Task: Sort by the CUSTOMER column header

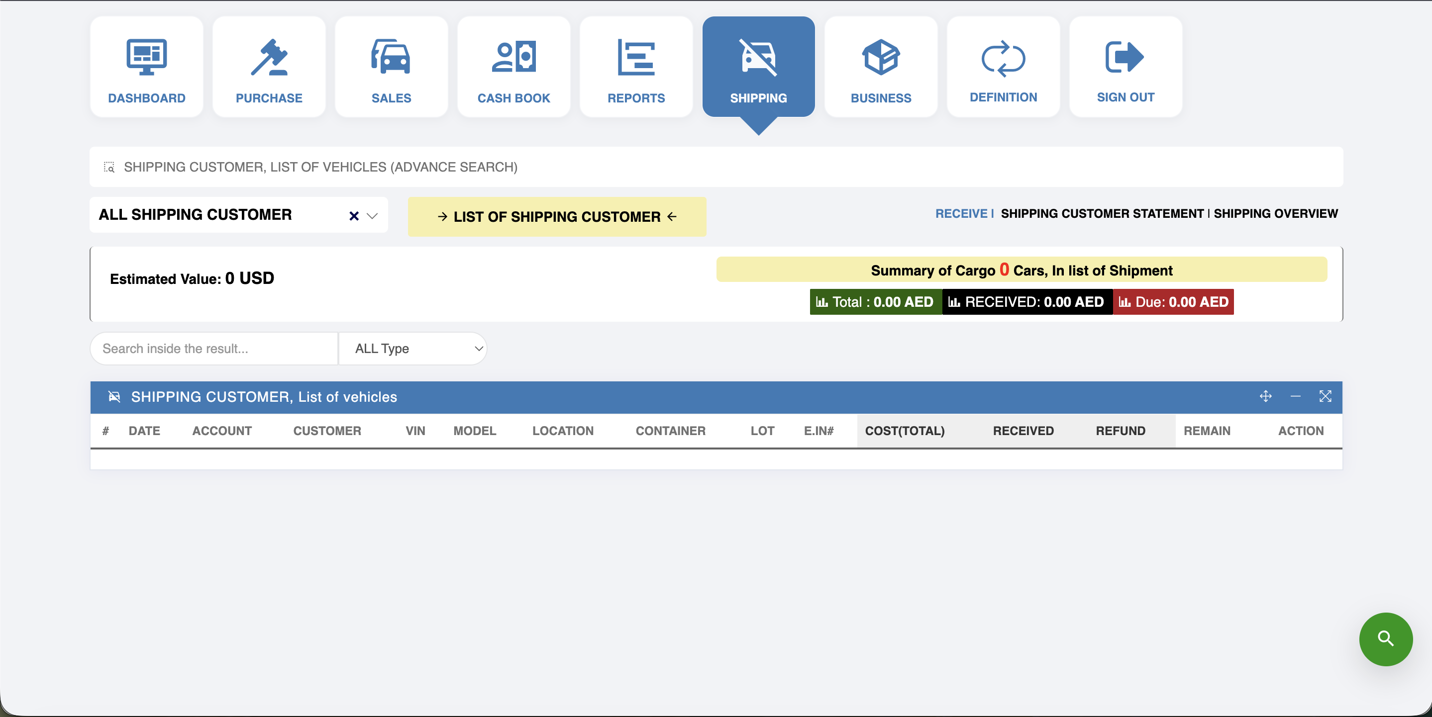Action: [x=327, y=431]
